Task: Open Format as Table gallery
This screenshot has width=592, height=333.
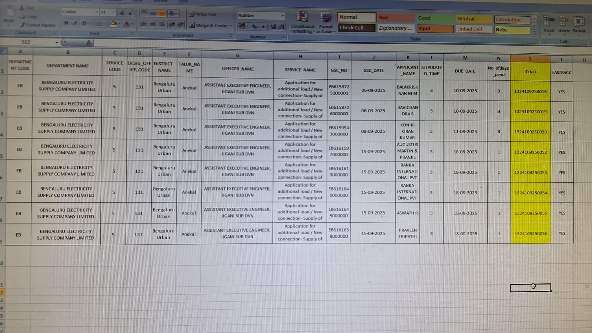Action: [x=326, y=22]
